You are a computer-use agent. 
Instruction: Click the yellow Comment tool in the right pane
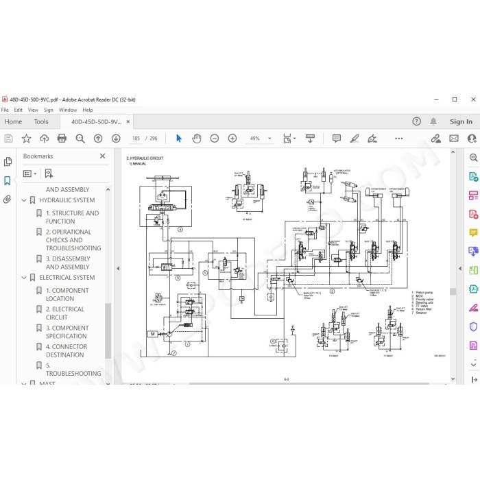[473, 232]
